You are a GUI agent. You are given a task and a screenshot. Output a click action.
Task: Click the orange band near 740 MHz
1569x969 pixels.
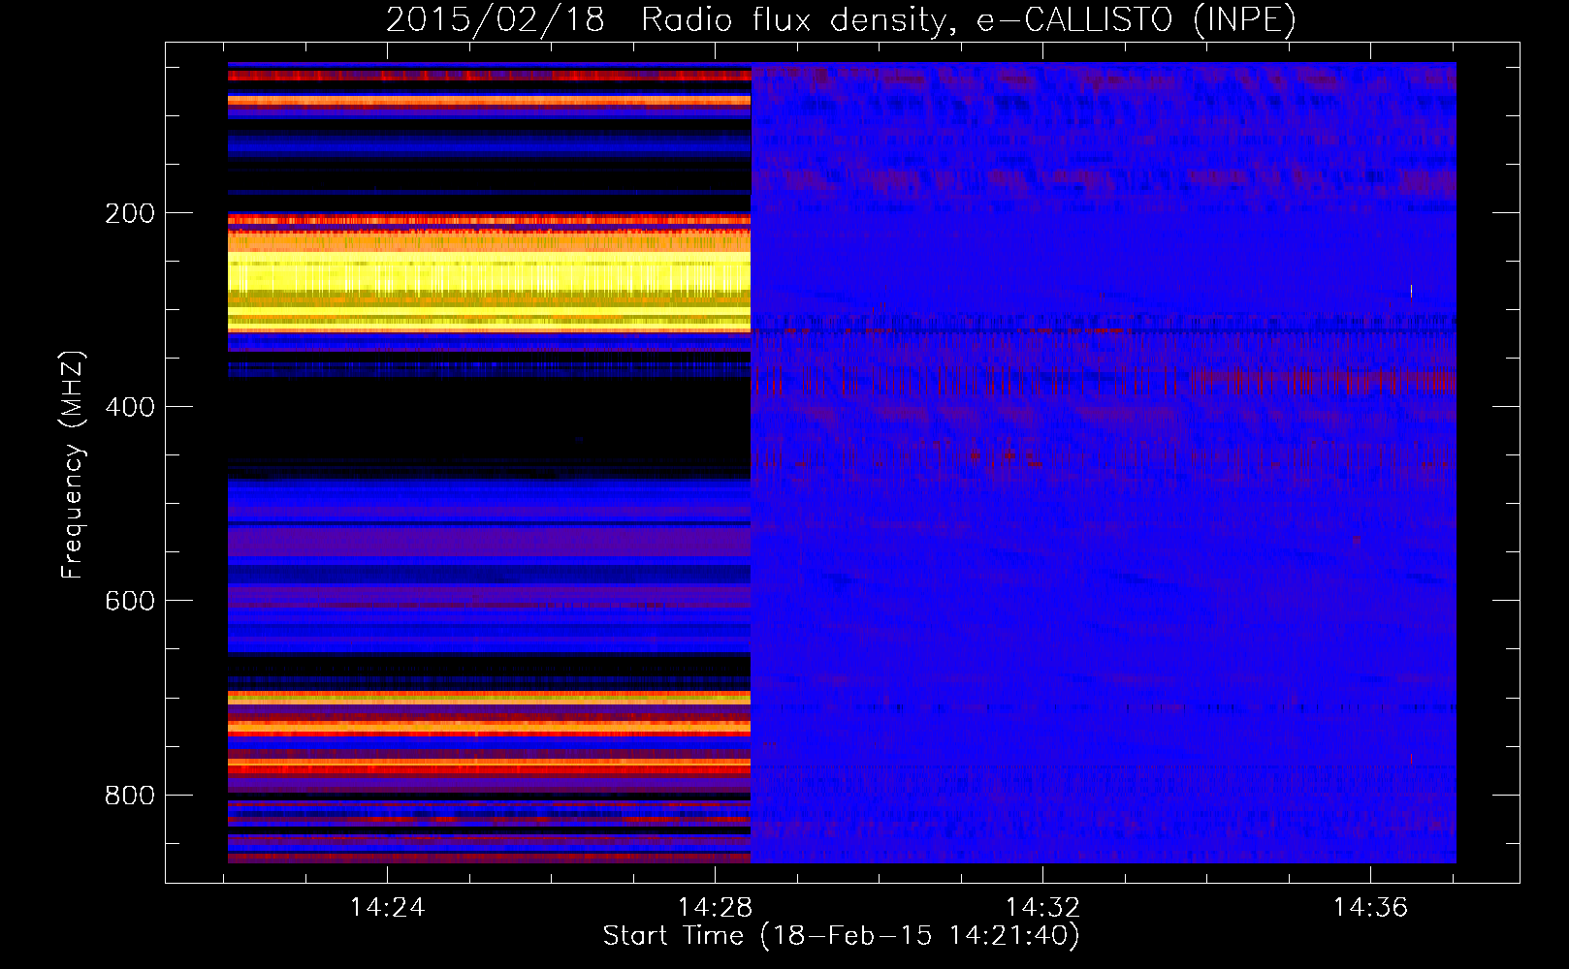(x=489, y=726)
